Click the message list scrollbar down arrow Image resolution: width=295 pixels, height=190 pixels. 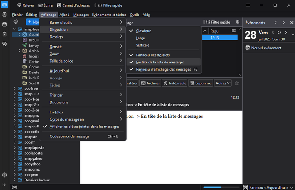(x=240, y=75)
